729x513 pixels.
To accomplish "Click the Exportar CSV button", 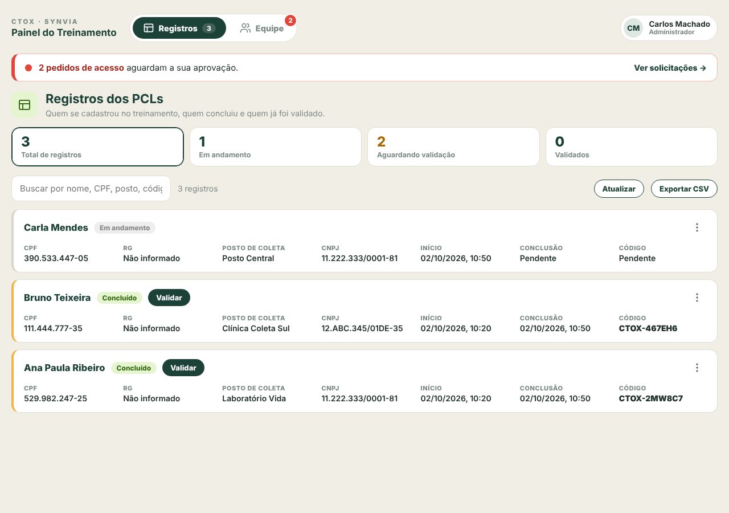I will click(684, 189).
